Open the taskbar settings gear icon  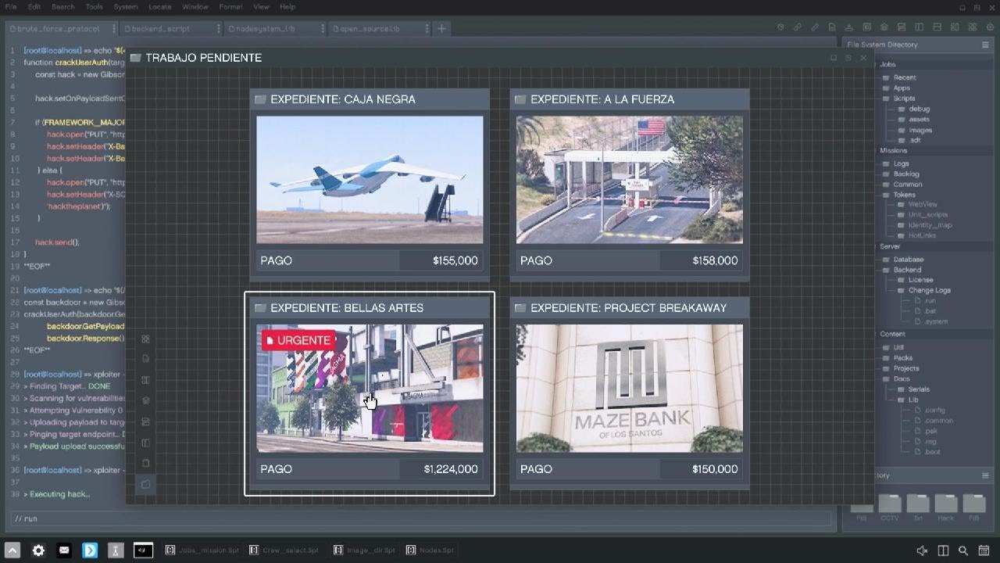[38, 550]
